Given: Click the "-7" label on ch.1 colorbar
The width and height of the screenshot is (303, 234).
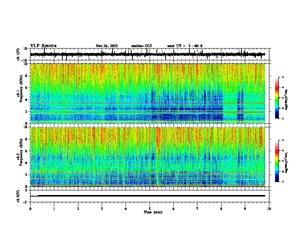Looking at the screenshot, I should [282, 119].
